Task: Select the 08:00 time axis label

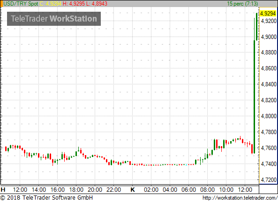Action: click(207, 190)
